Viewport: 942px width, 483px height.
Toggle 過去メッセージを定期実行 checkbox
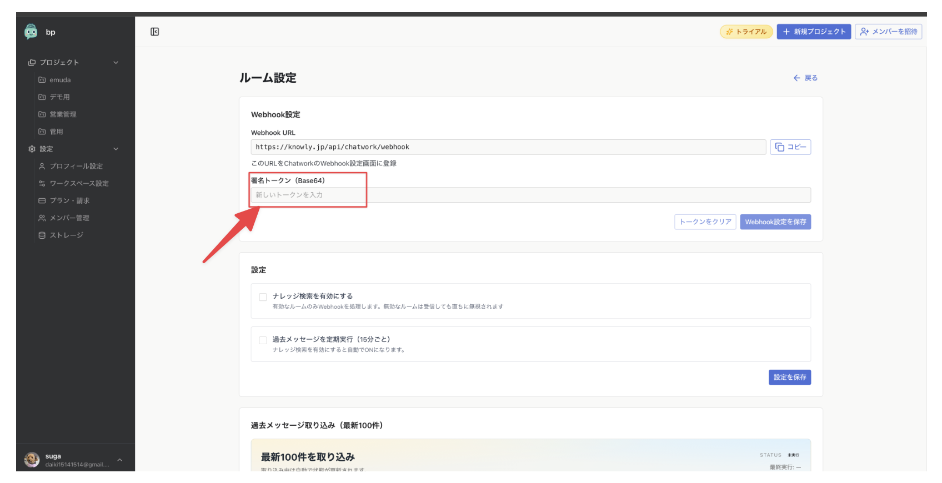tap(263, 340)
